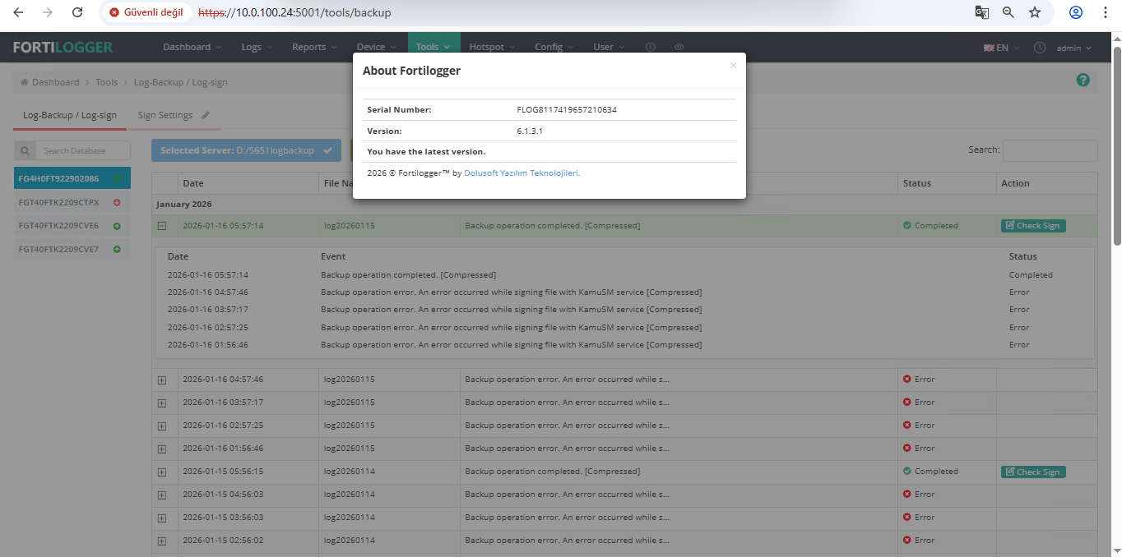The height and width of the screenshot is (557, 1122).
Task: Click Error status icon on 2026-01-16 04:57:46 row
Action: click(907, 380)
